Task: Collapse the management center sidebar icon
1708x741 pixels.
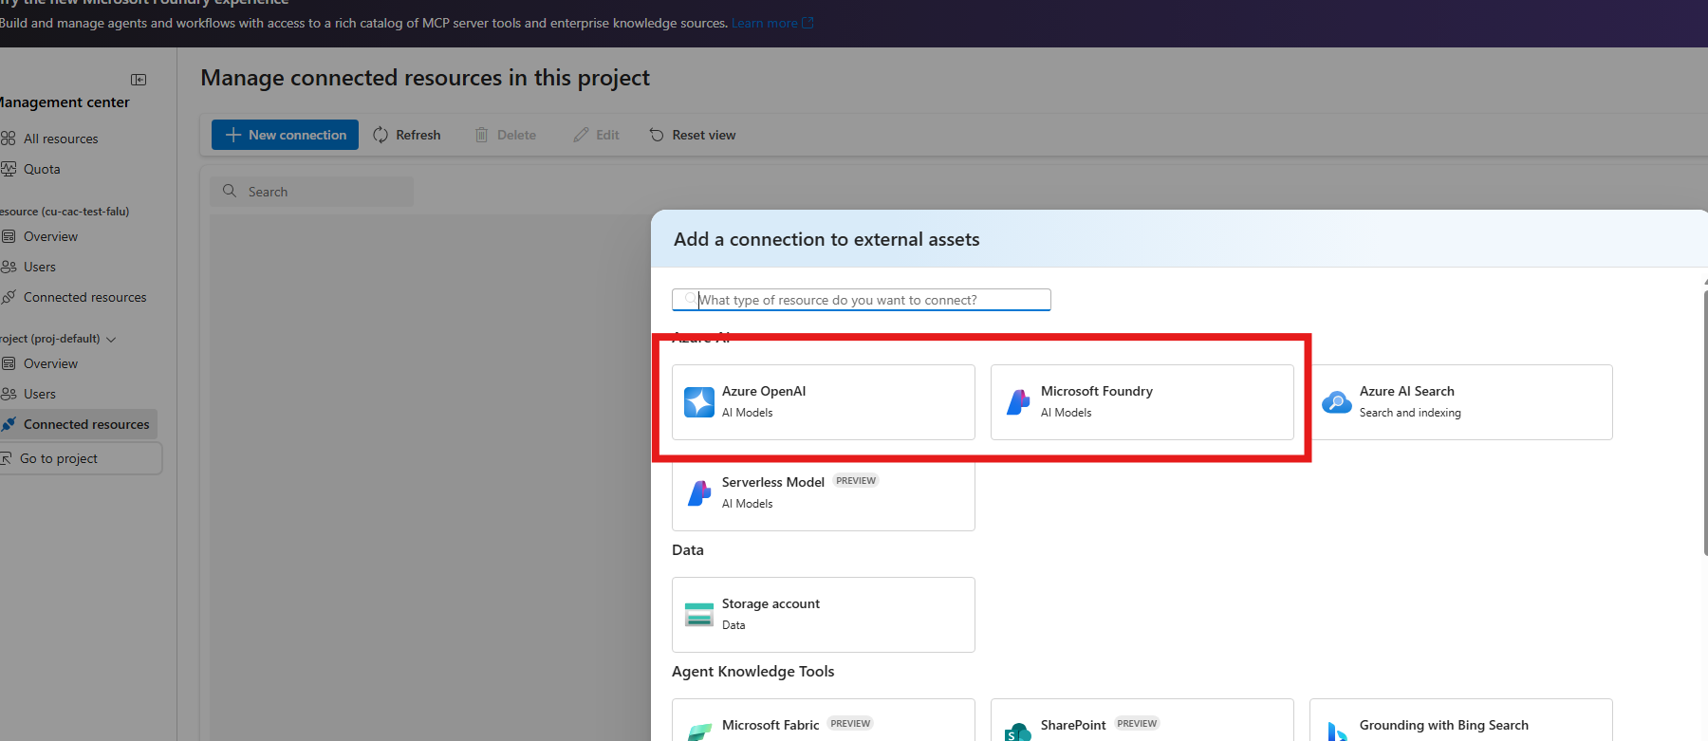Action: (x=139, y=80)
